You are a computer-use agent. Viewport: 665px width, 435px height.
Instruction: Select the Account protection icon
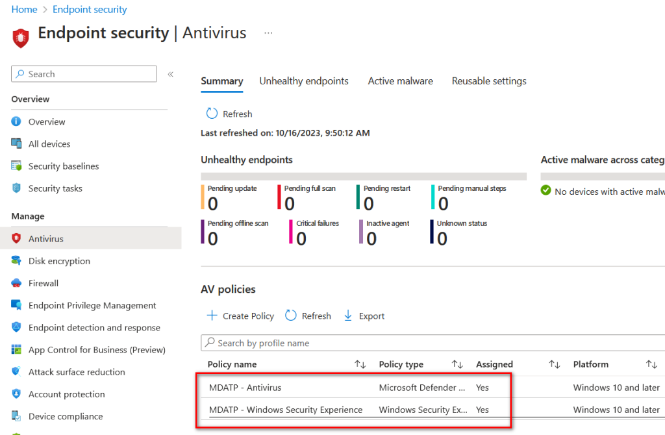(16, 394)
